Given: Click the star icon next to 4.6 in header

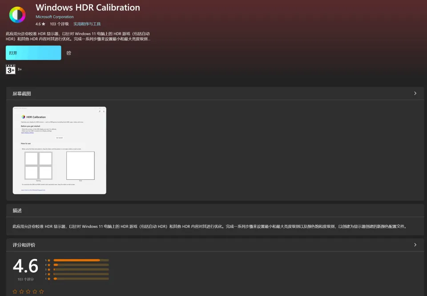Looking at the screenshot, I should (44, 24).
